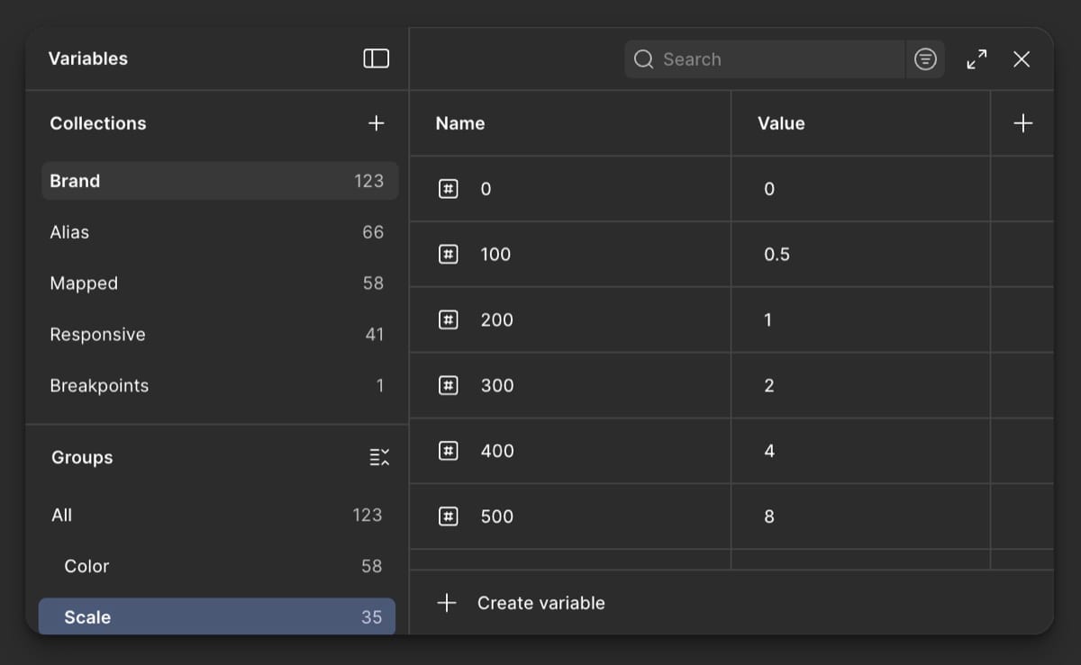Focus the Search input field
The height and width of the screenshot is (665, 1081).
coord(764,59)
